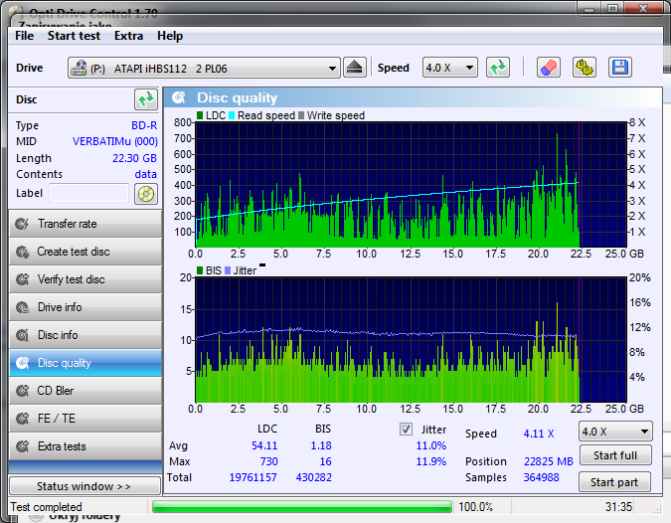Click the Type value BD-R

(144, 125)
